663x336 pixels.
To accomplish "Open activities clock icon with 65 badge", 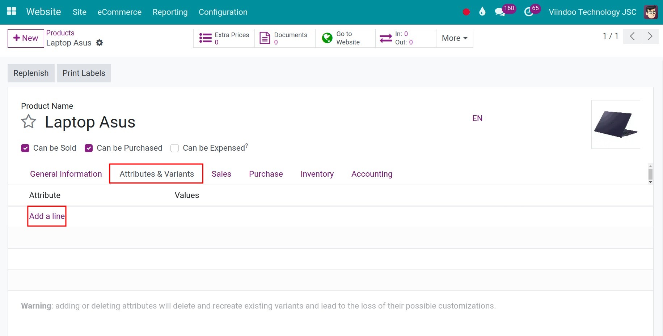I will click(529, 12).
